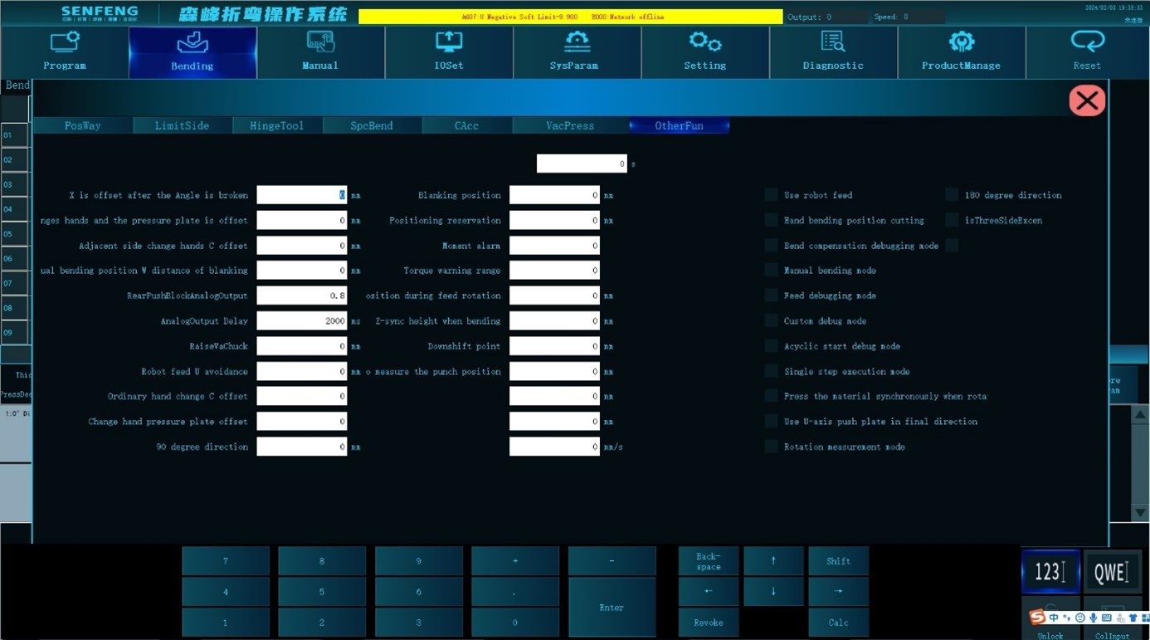Click the Backspace key
The width and height of the screenshot is (1150, 640).
[x=709, y=561]
